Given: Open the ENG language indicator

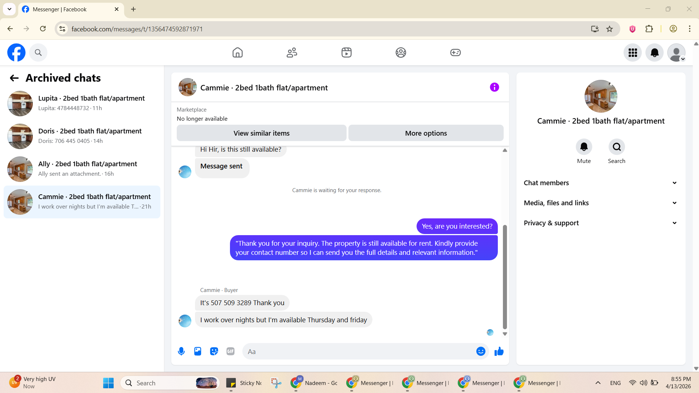Looking at the screenshot, I should click(616, 383).
